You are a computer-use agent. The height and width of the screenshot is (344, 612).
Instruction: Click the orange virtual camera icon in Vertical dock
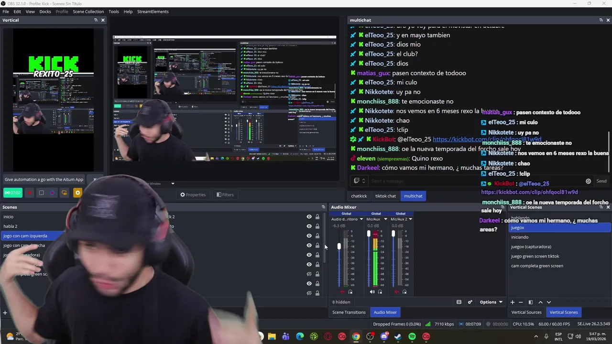click(65, 193)
